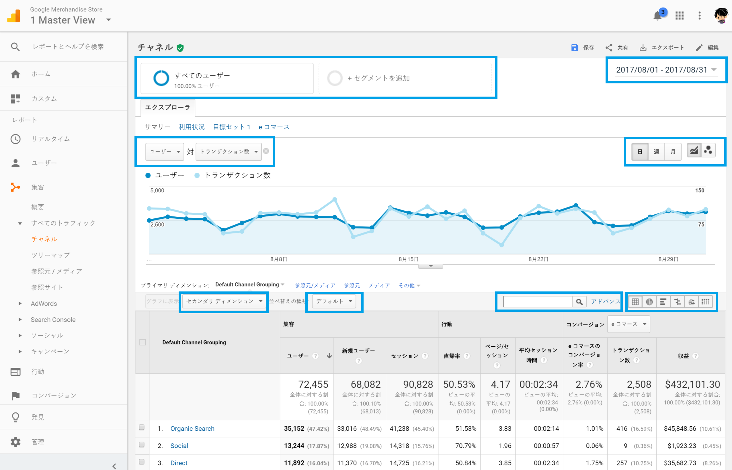Click + セグメントを追加

(405, 79)
